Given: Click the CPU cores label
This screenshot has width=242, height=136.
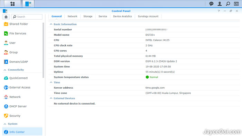Looking at the screenshot, I should 60,51.
